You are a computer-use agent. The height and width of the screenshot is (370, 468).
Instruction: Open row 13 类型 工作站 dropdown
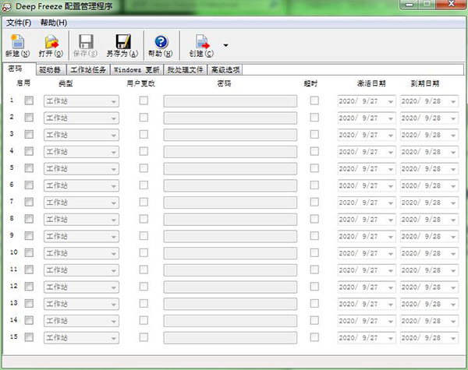(x=81, y=304)
